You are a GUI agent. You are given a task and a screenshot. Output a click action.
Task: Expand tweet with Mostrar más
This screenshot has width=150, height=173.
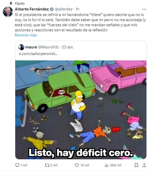pos(26,35)
